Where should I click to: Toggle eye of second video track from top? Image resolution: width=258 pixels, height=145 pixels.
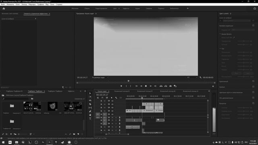tap(112, 104)
